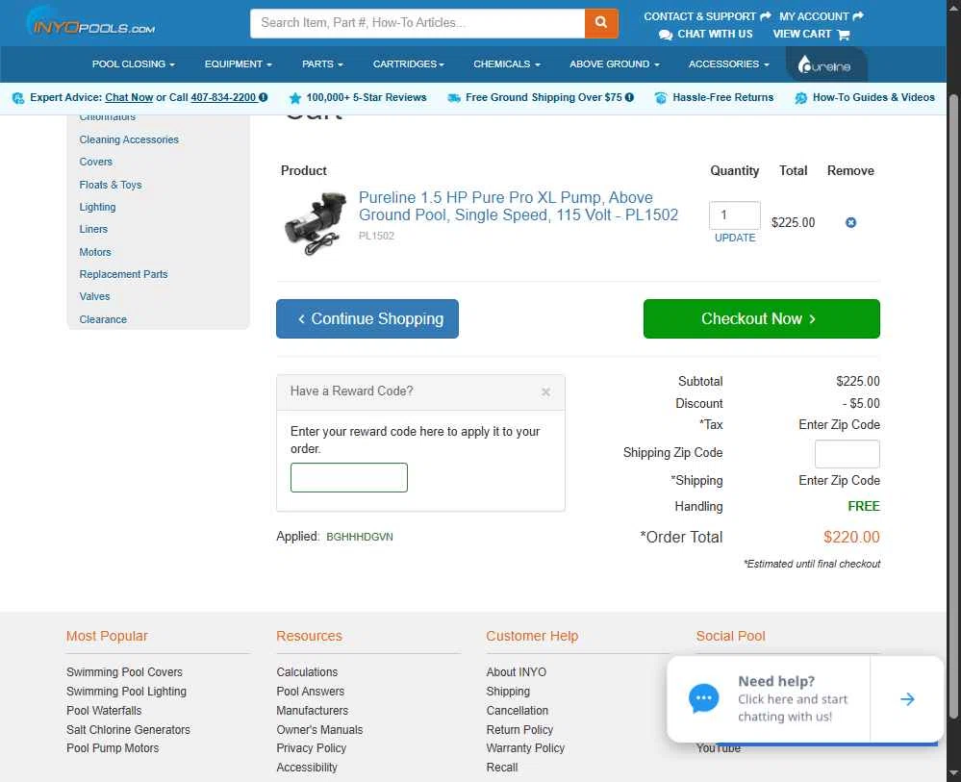Focus the site search input field

(x=417, y=23)
